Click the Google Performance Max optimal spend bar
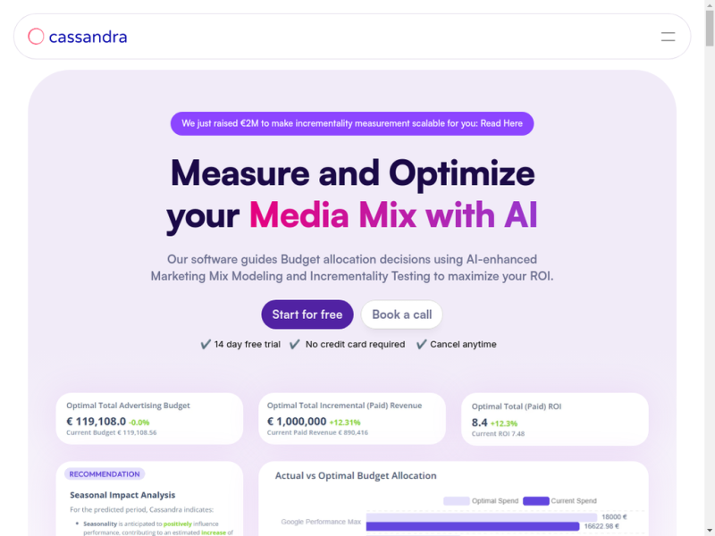Viewport: 715px width, 536px height. [x=482, y=517]
